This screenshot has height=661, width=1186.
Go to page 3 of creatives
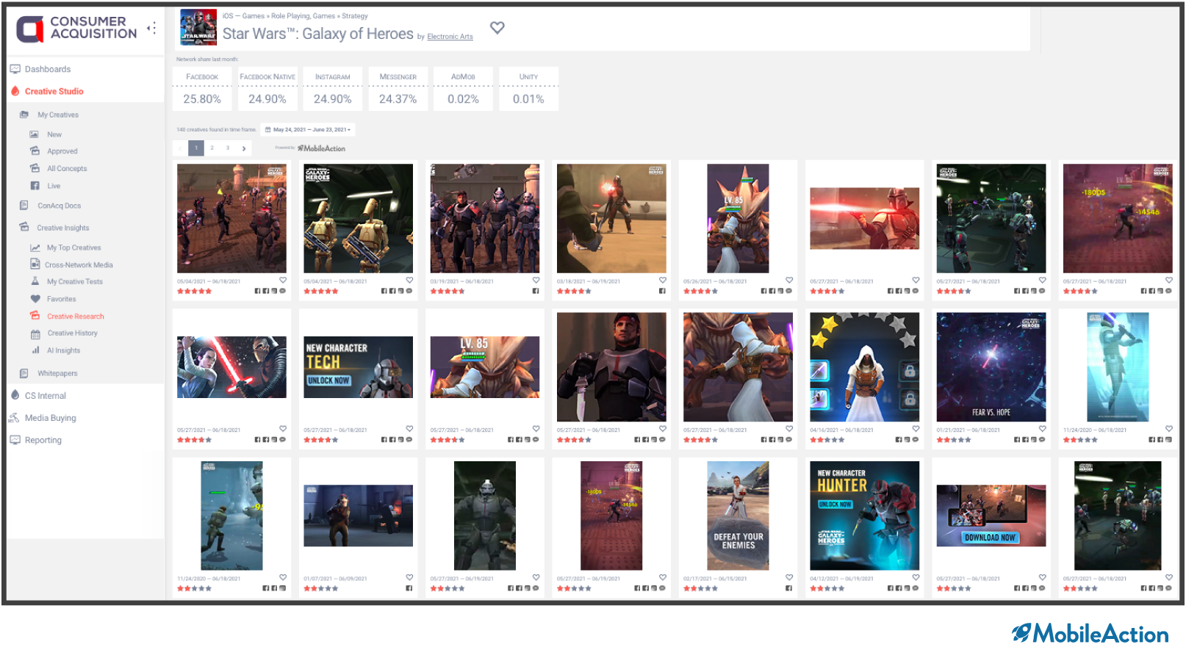(228, 148)
